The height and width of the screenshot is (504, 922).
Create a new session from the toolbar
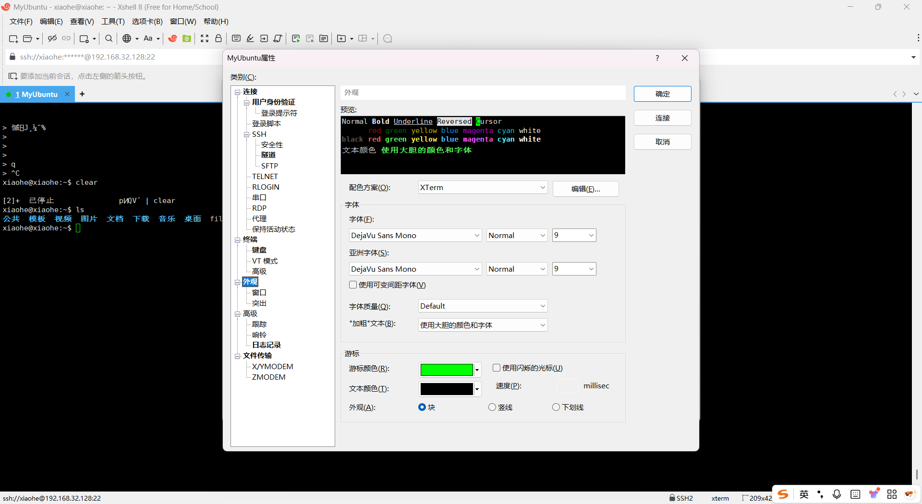(x=12, y=38)
